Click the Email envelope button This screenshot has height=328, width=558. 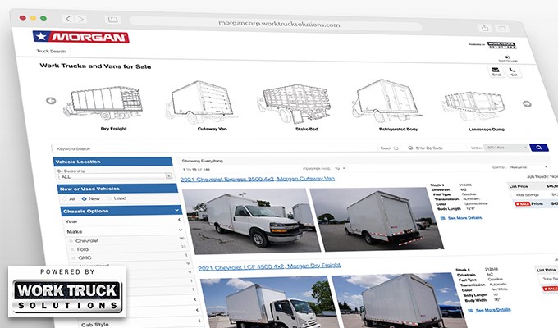[x=496, y=71]
